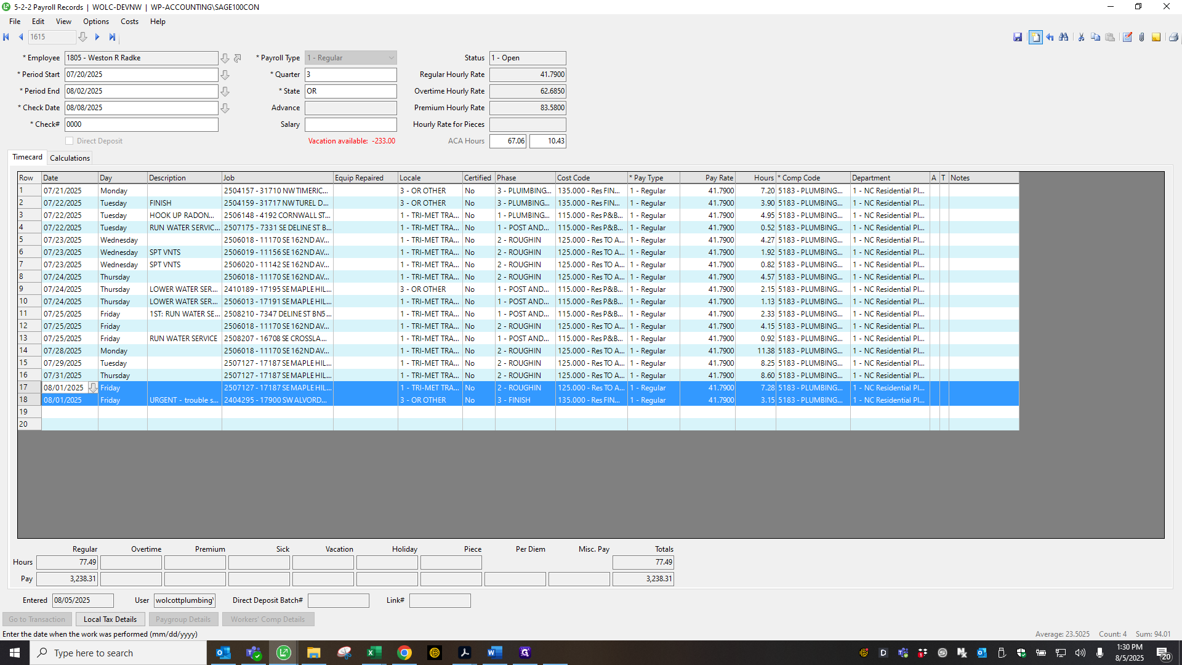Open Outlook from the taskbar
1182x665 pixels.
(x=223, y=653)
